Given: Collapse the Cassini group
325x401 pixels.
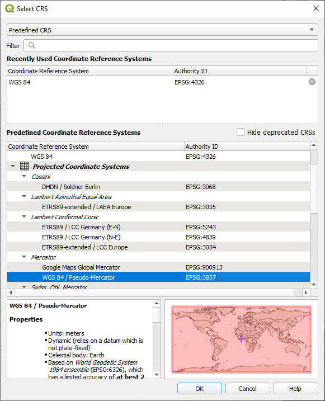Looking at the screenshot, I should [24, 176].
